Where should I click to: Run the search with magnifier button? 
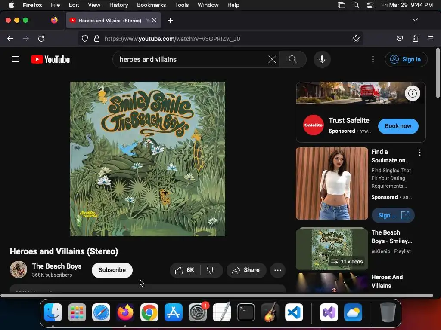point(293,59)
